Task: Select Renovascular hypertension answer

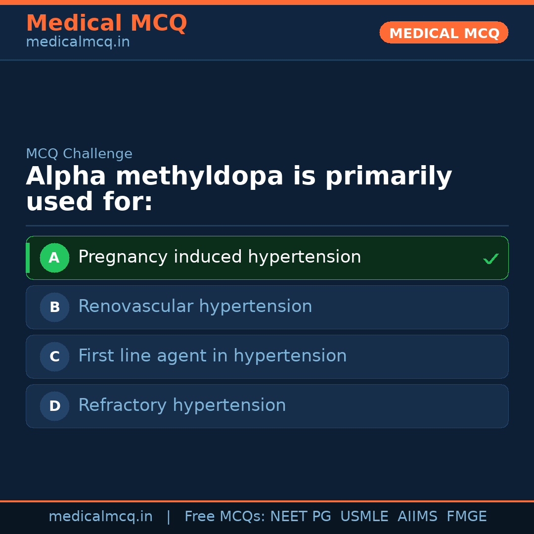Action: pos(195,307)
